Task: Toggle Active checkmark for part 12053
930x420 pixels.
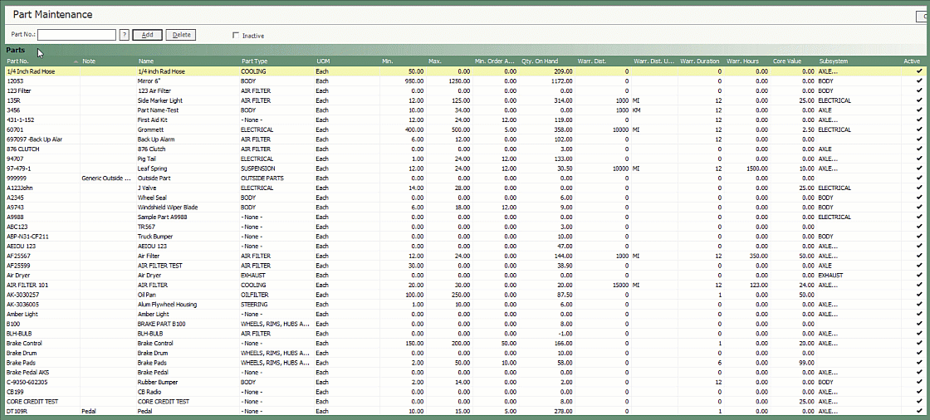Action: pos(918,81)
